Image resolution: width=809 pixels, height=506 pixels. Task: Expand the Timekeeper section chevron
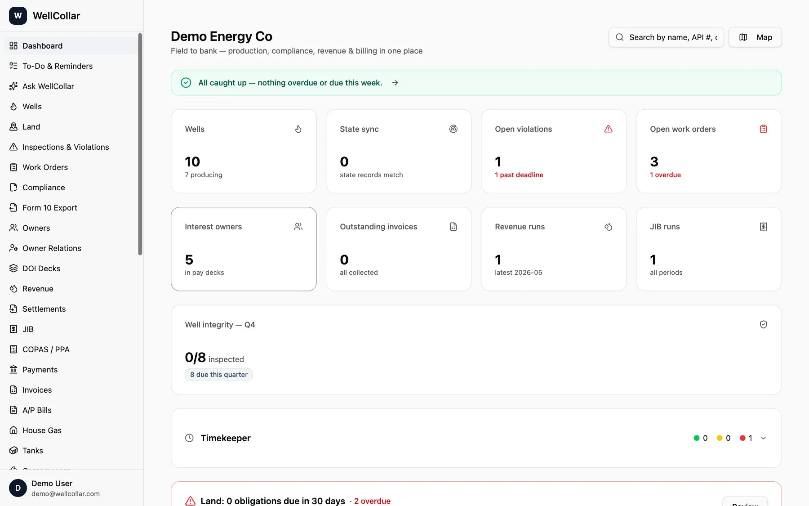763,438
